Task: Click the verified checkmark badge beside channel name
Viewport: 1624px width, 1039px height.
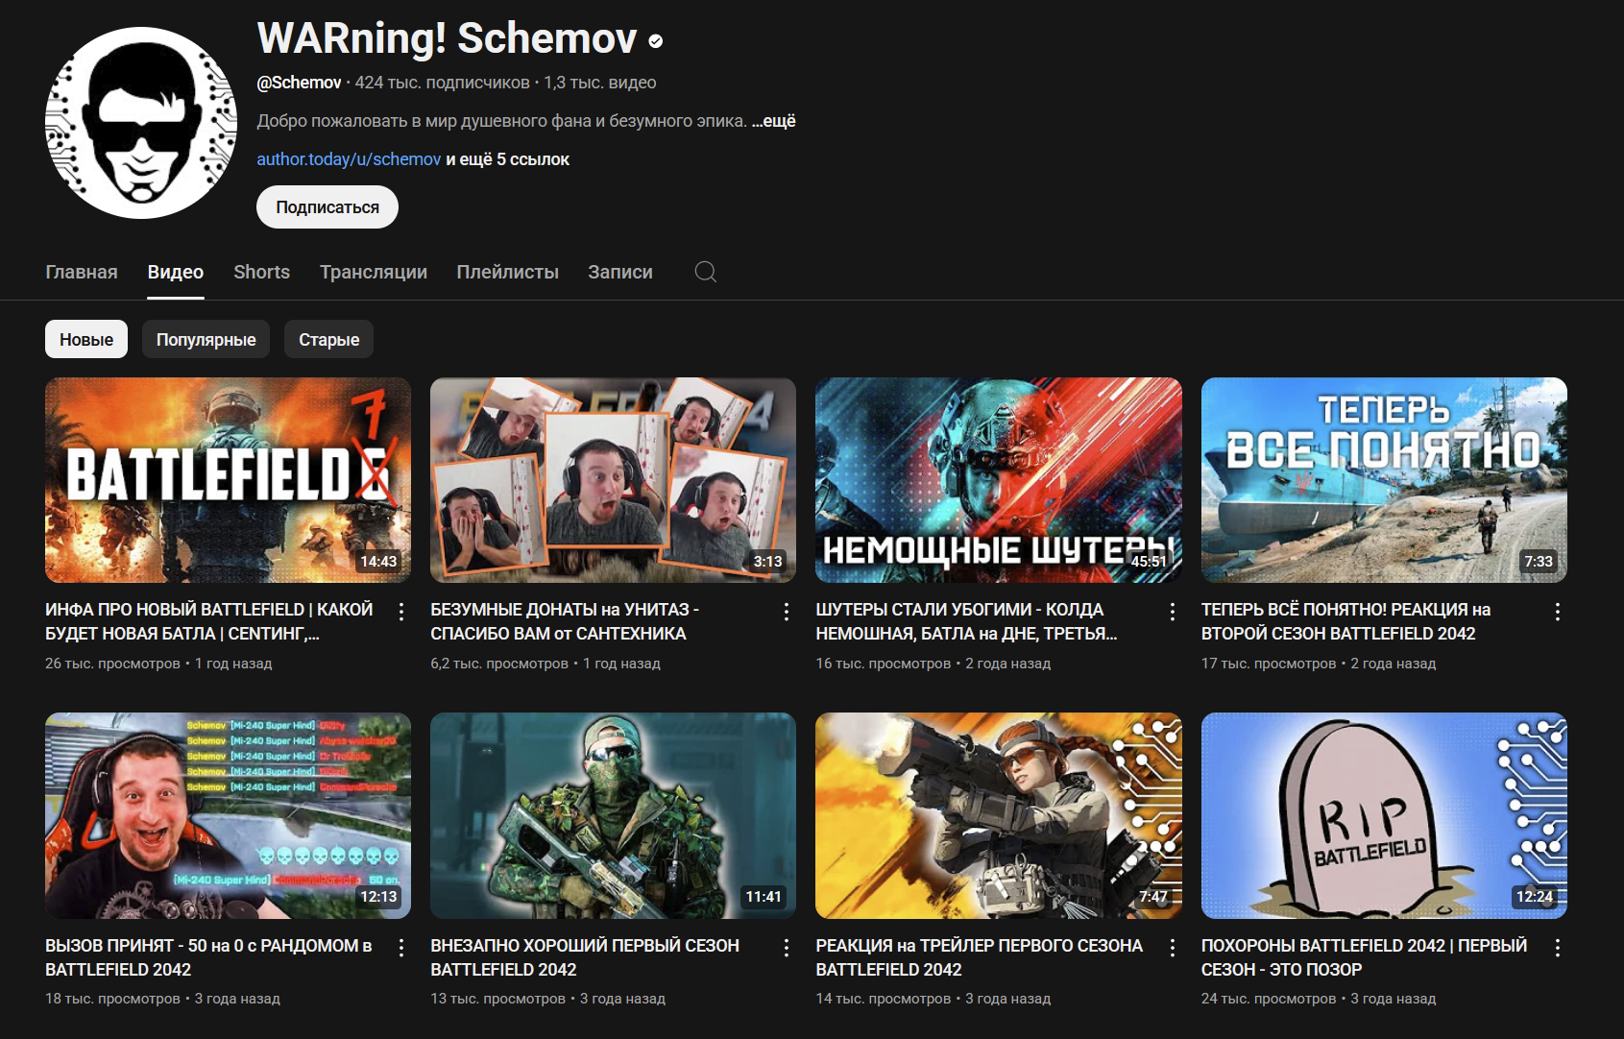Action: [x=656, y=40]
